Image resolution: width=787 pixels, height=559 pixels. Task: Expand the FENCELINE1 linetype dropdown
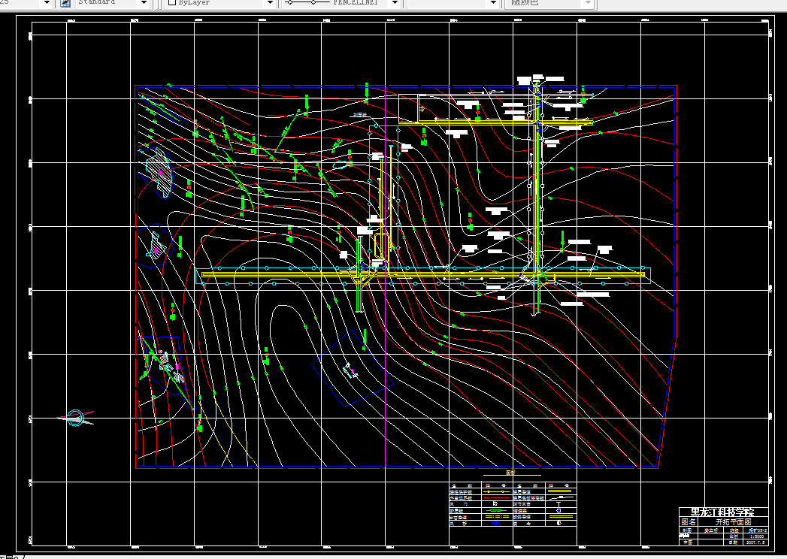(x=395, y=3)
